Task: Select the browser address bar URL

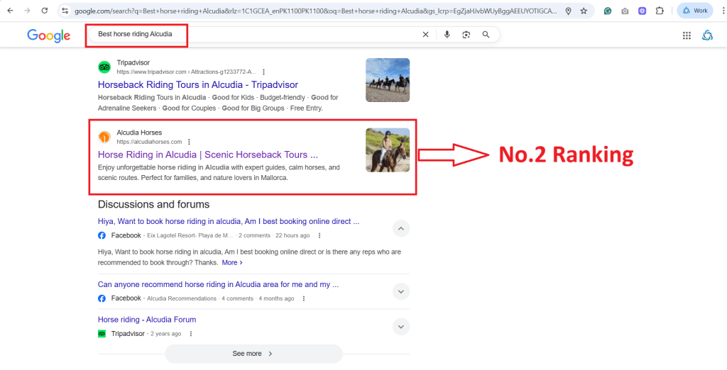Action: point(316,11)
